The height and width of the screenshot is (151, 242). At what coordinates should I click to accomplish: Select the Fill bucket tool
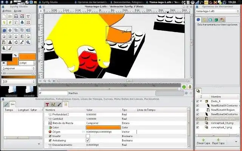pos(16,42)
